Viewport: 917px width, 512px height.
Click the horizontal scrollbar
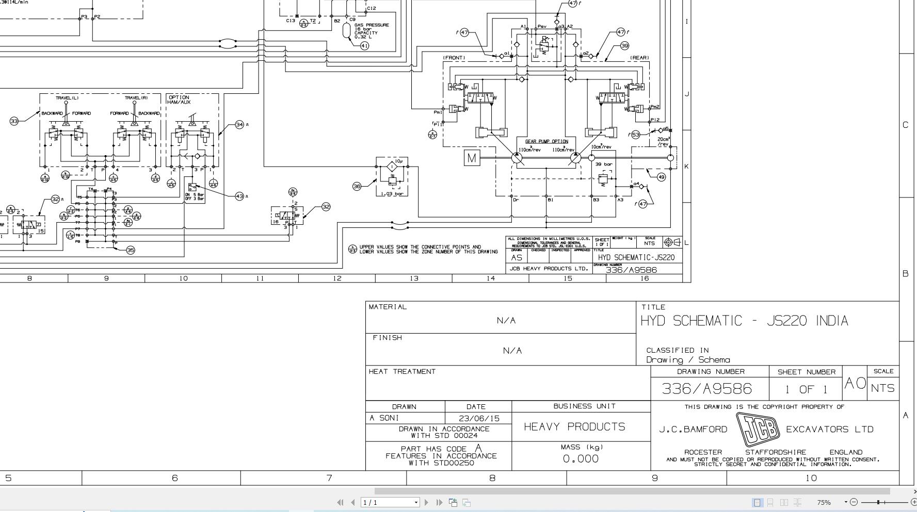tap(632, 491)
